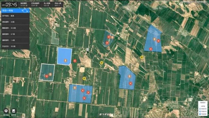Click orange pin in white-outlined dark field
Viewport: 209px width, 118px height.
50,74
